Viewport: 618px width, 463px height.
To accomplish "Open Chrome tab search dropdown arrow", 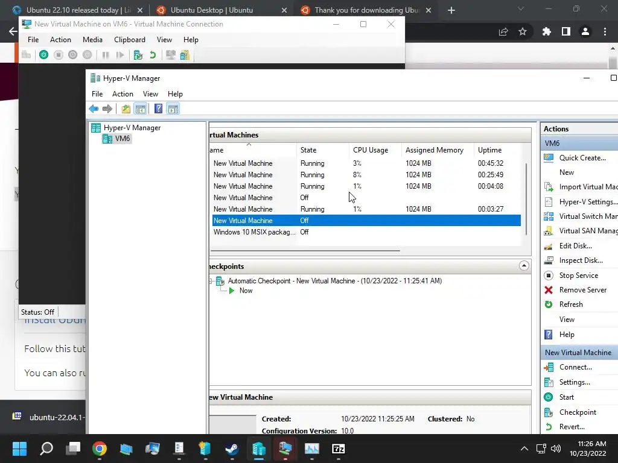I will tap(521, 8).
